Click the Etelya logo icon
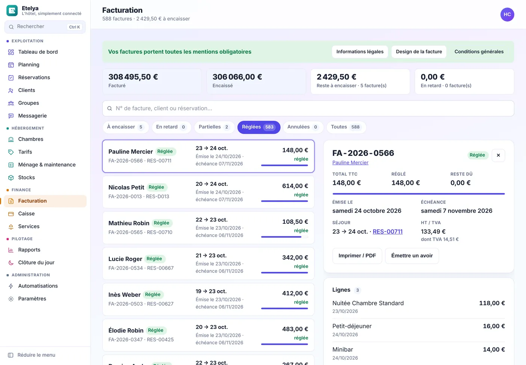526x365 pixels. click(12, 11)
